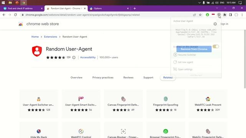
Task: Click the Sign in link
Action: pos(224,24)
